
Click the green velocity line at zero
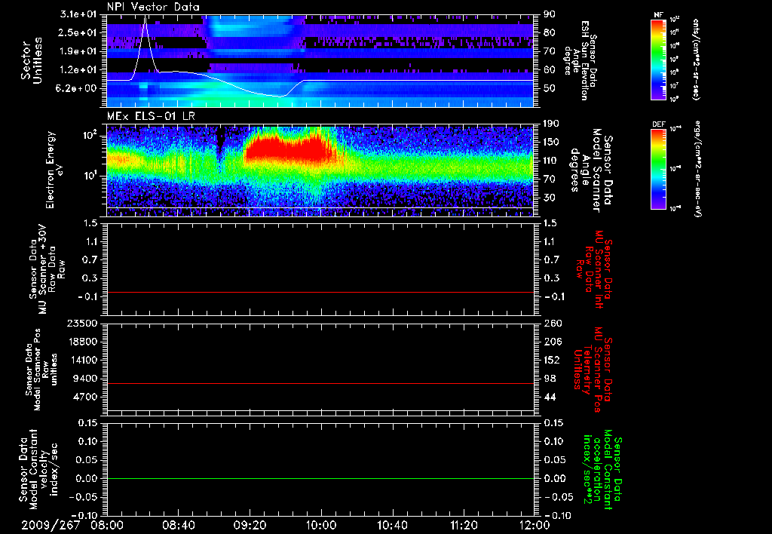pyautogui.click(x=320, y=478)
